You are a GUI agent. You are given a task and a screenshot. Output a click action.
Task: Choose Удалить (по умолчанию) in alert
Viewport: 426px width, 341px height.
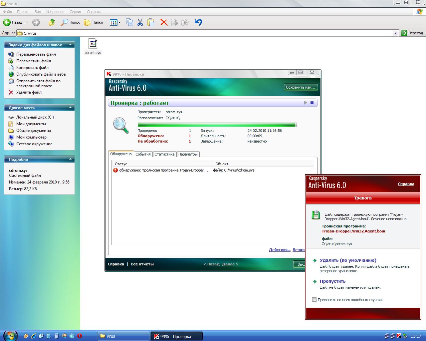348,260
